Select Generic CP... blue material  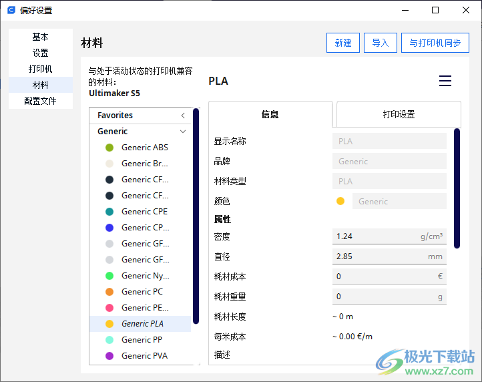[140, 228]
